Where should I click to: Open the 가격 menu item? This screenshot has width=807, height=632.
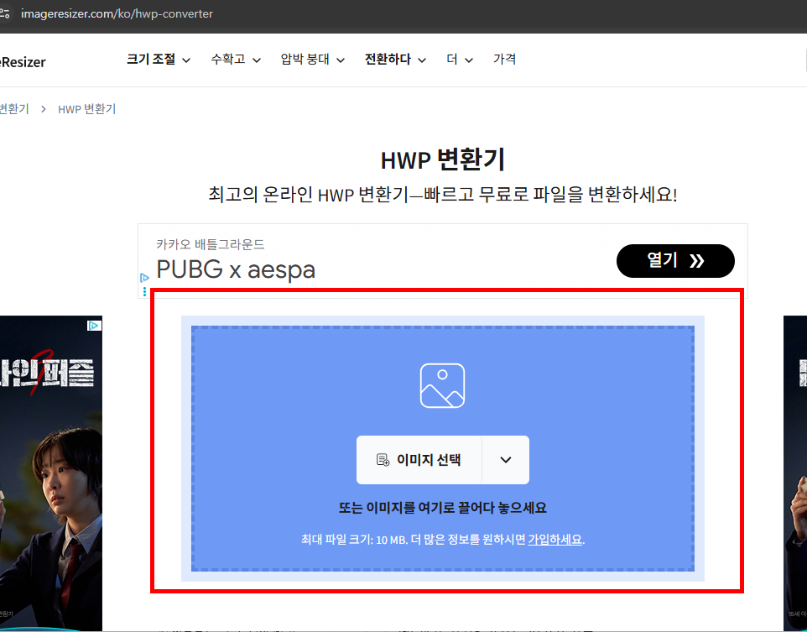pos(505,60)
